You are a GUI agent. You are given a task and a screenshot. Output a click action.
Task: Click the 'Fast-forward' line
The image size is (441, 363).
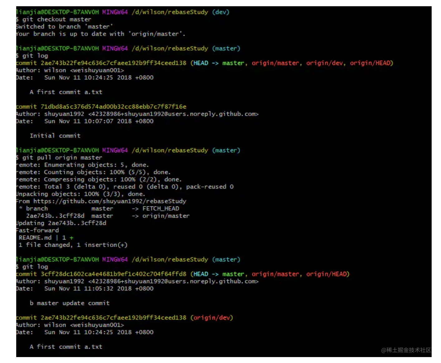tap(37, 230)
